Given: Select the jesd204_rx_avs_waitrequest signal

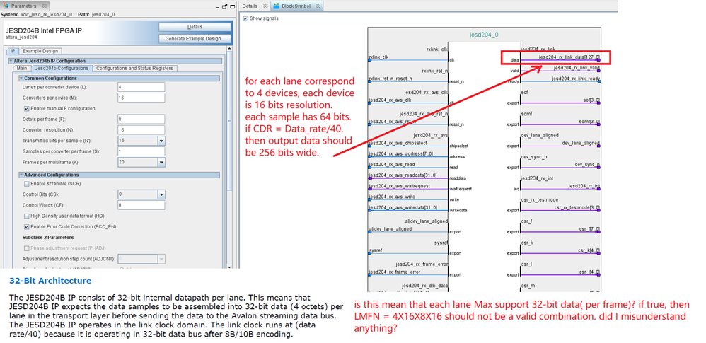Looking at the screenshot, I should (x=400, y=186).
